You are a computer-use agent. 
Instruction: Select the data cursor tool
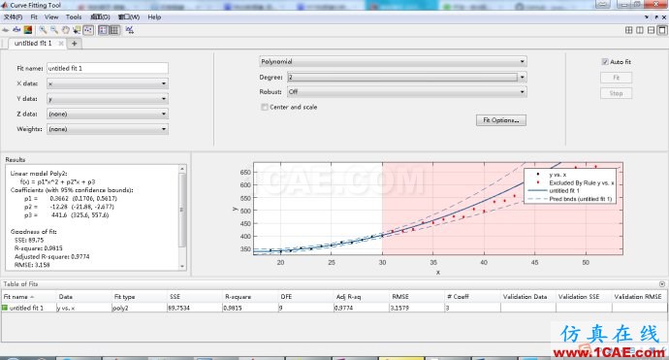click(x=77, y=30)
